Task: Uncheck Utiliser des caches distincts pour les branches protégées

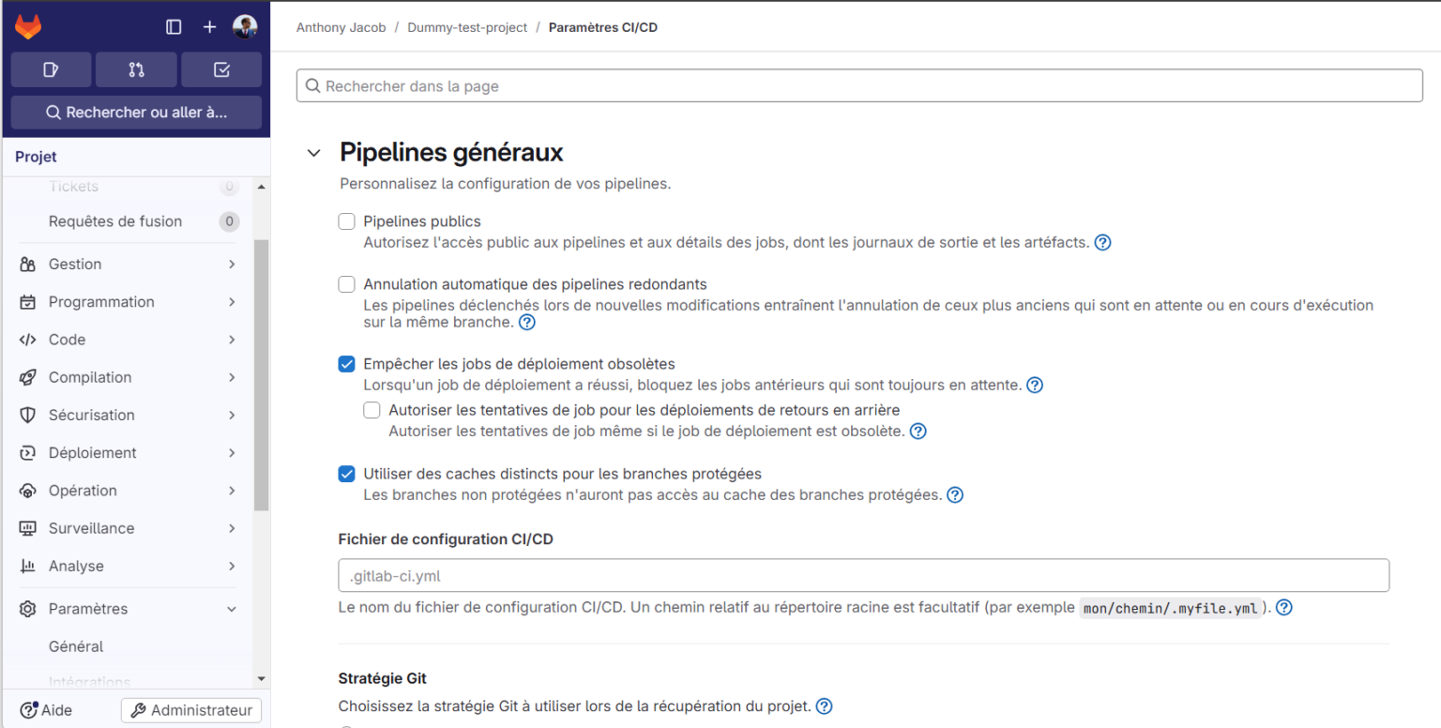Action: [346, 474]
